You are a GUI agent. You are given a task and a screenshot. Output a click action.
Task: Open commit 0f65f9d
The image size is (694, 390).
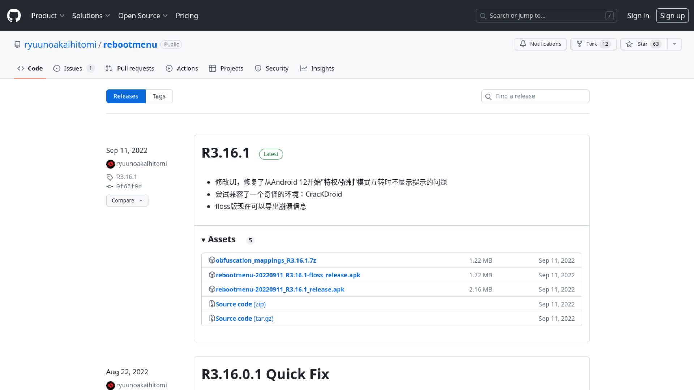129,186
